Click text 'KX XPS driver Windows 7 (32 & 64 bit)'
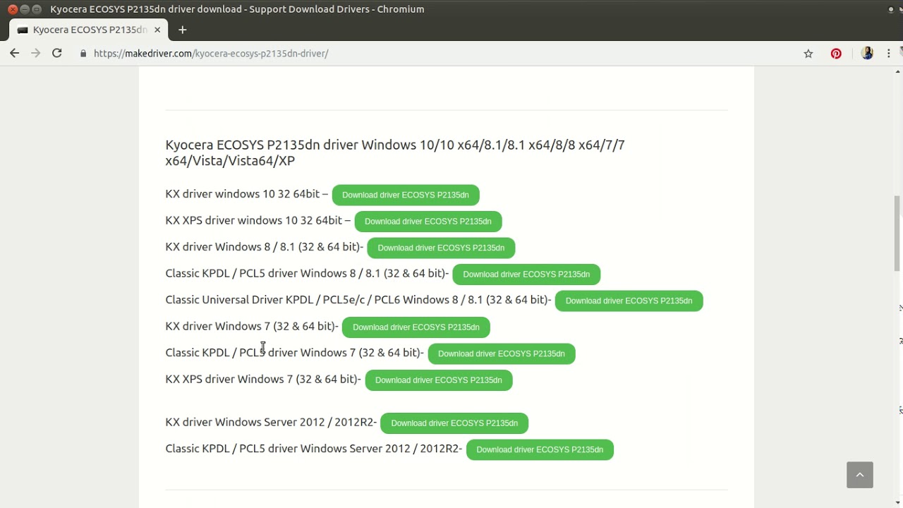Screen dimensions: 903x508 (x=262, y=379)
